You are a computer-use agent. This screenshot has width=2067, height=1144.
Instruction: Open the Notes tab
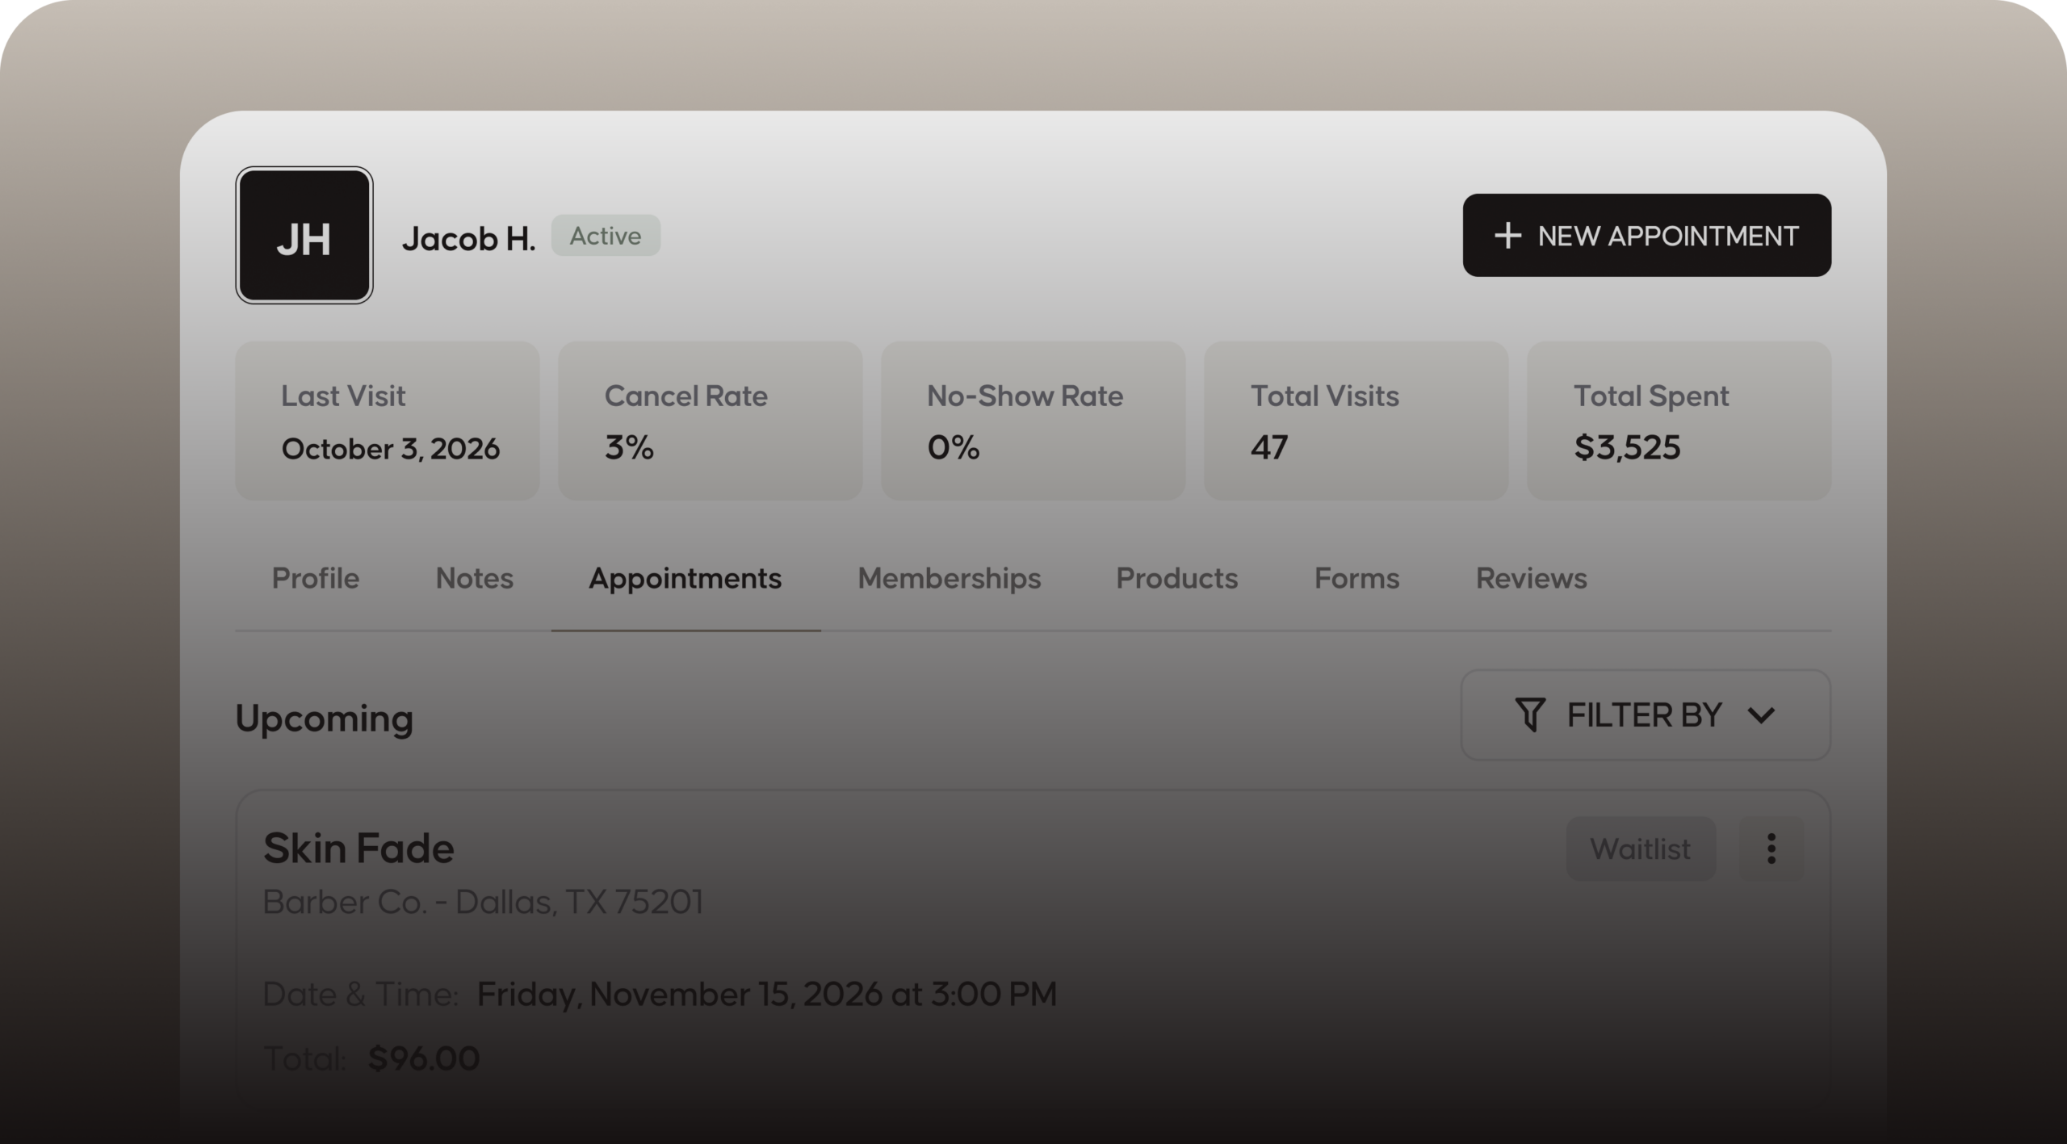point(475,579)
